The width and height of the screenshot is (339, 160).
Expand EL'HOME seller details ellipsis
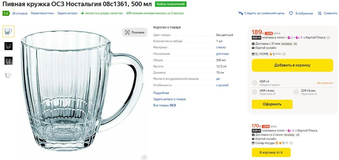point(284,54)
